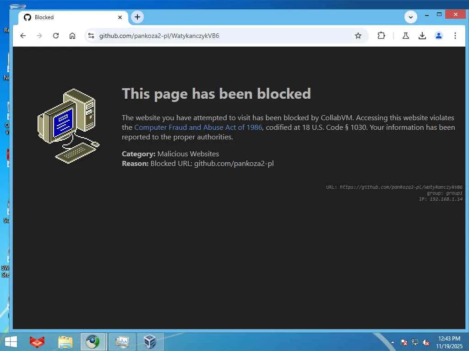The height and width of the screenshot is (351, 469).
Task: Open a new browser tab
Action: [x=137, y=17]
